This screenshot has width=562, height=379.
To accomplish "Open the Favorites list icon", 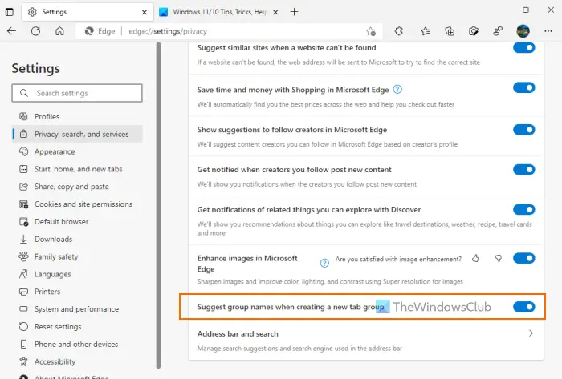I will [426, 31].
